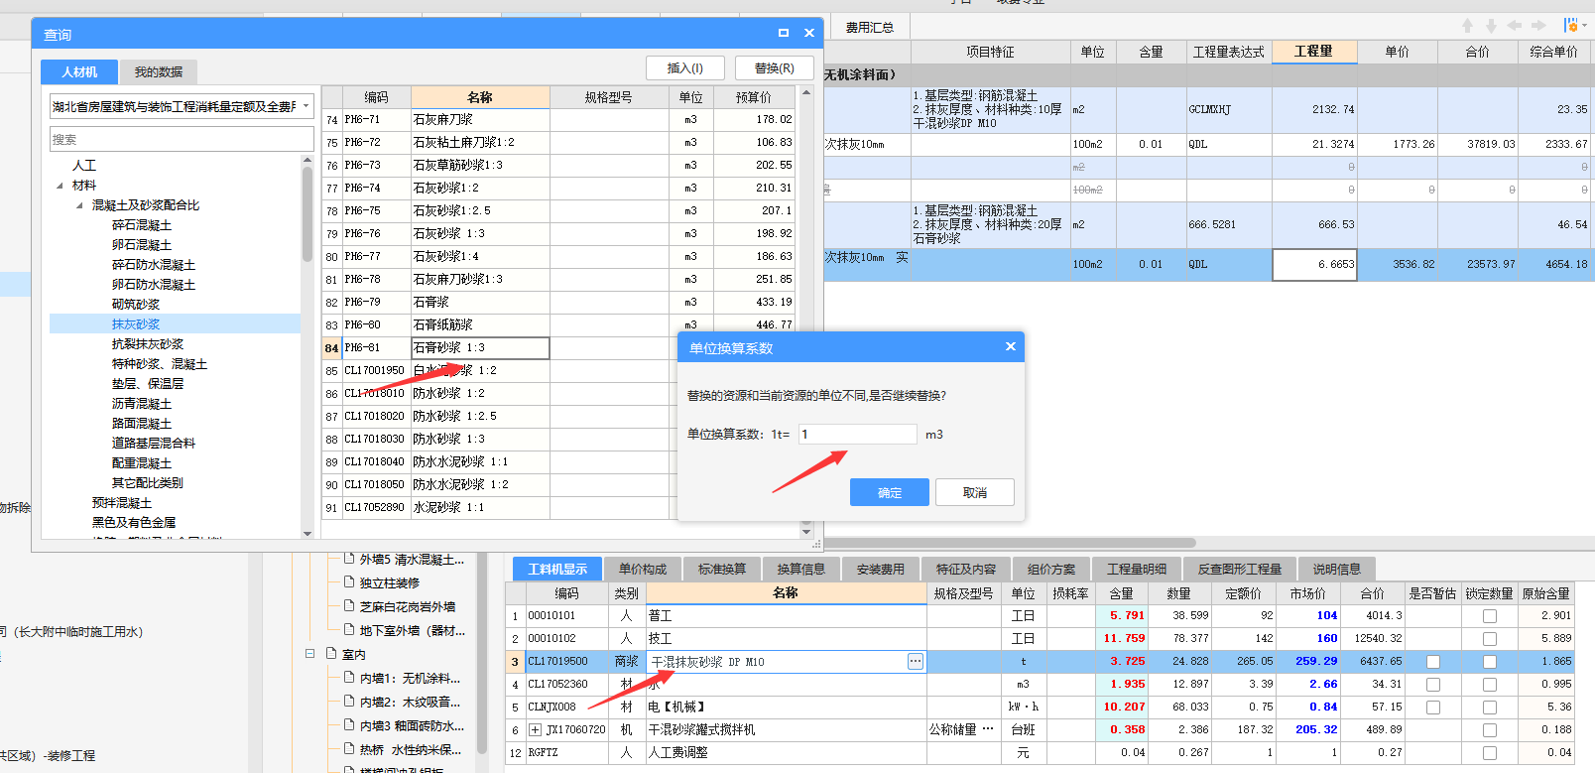Close the 单位换算系数 dialog with its X
The image size is (1595, 773).
coord(1010,346)
